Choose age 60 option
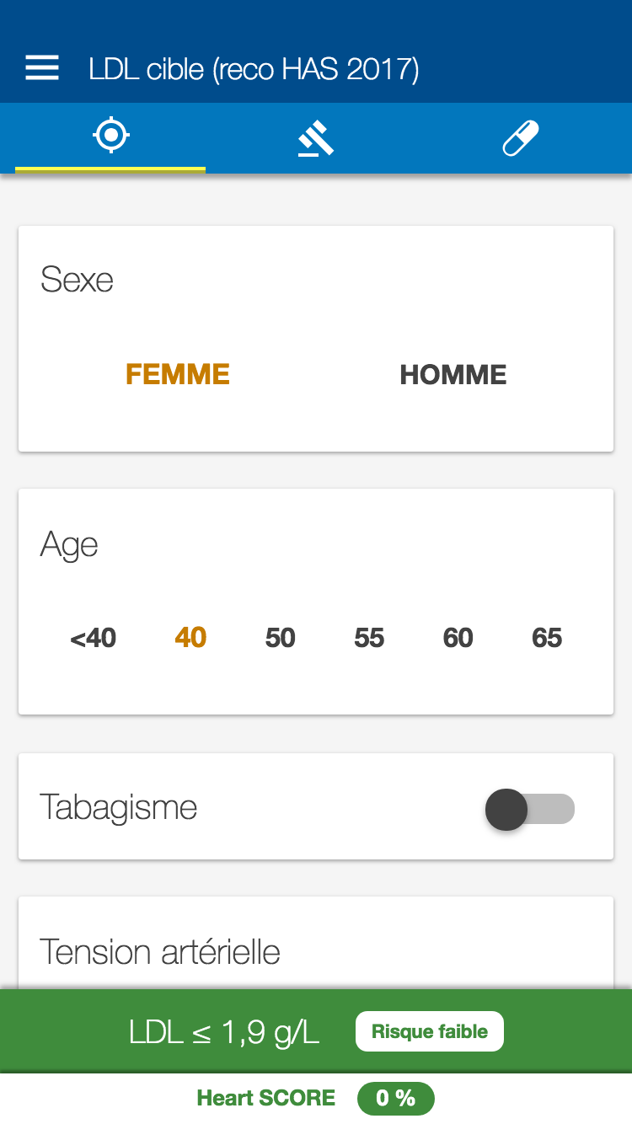 coord(458,638)
